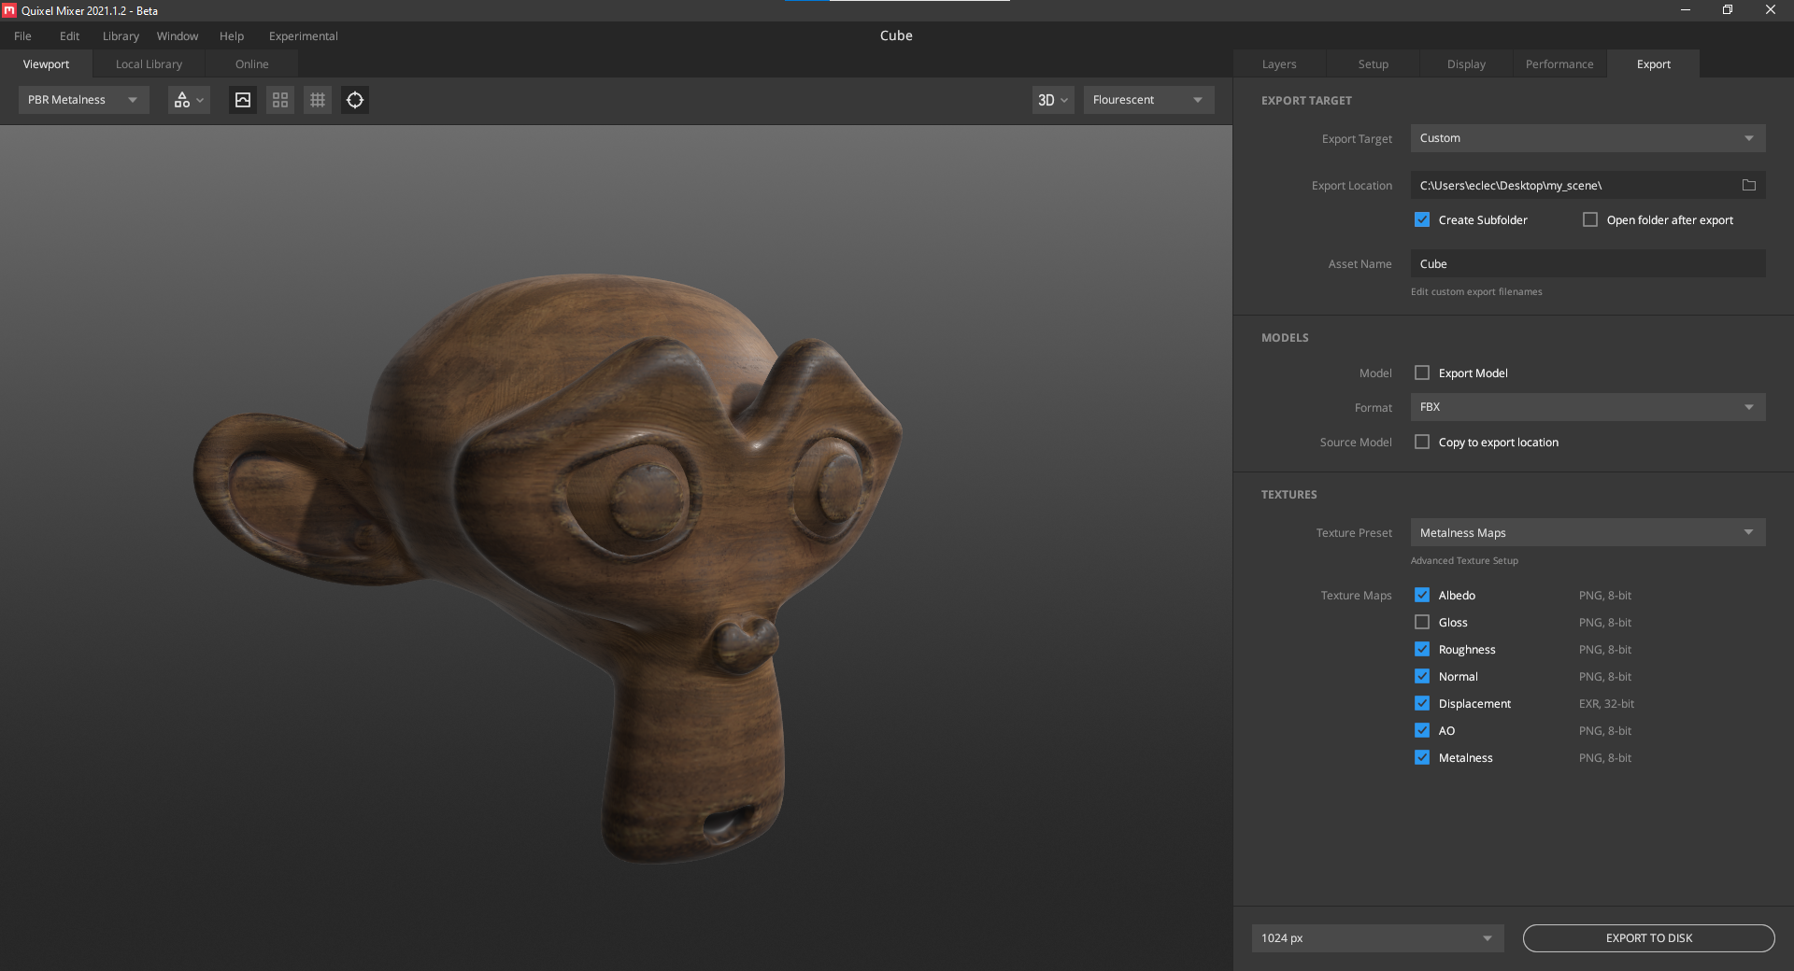1794x971 pixels.
Task: Open the Experimental menu
Action: tap(303, 36)
